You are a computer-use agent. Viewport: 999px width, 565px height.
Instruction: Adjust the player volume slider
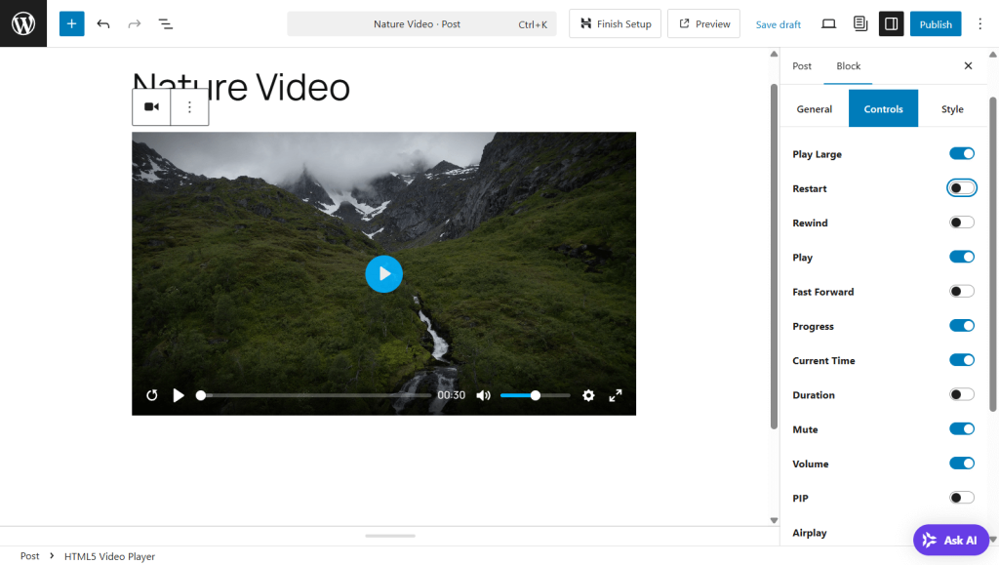pyautogui.click(x=535, y=395)
